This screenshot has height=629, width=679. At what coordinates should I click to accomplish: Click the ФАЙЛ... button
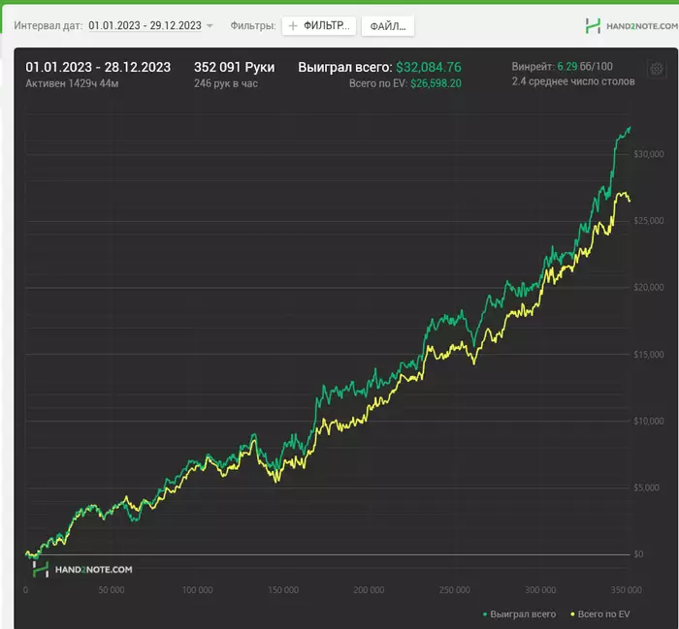(388, 26)
